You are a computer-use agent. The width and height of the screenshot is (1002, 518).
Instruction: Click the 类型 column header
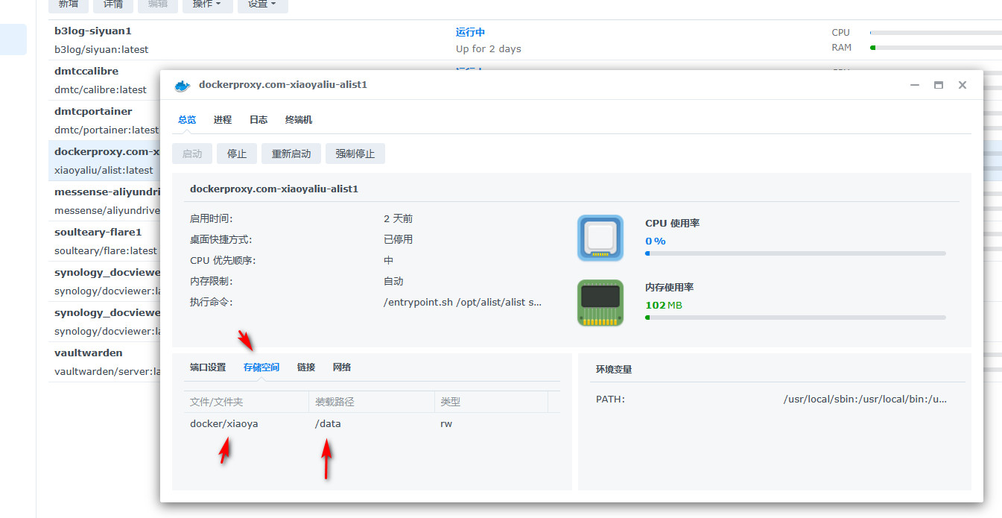coord(491,402)
